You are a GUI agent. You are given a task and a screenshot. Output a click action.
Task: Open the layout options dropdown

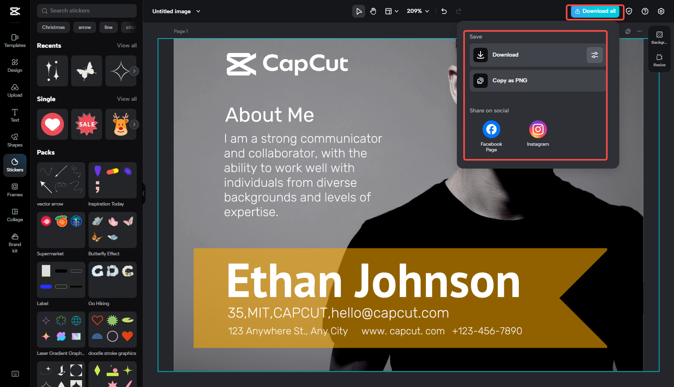391,11
